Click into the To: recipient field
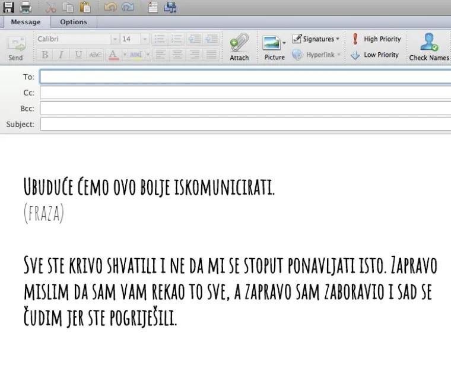 pos(245,77)
